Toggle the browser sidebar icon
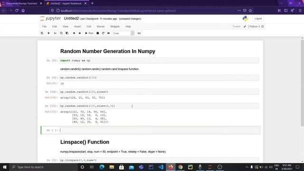Viewport: 304px width, 171px height. pos(286,10)
